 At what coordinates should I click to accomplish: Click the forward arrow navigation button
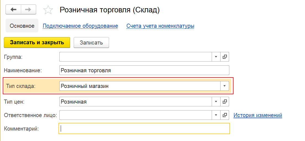28,10
